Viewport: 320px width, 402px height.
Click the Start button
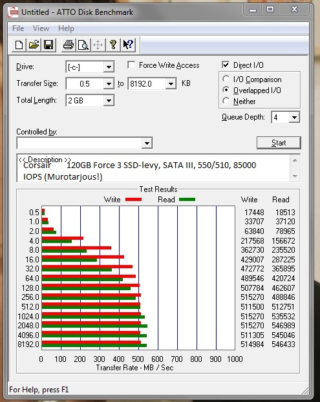click(x=279, y=143)
